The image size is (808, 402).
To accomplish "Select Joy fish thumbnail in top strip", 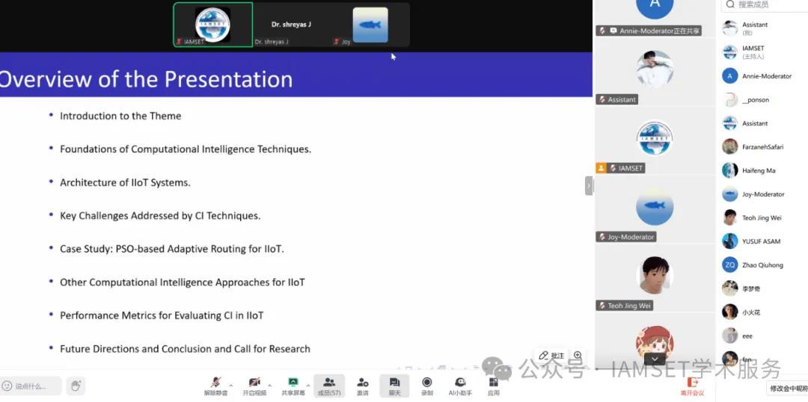I will 370,25.
